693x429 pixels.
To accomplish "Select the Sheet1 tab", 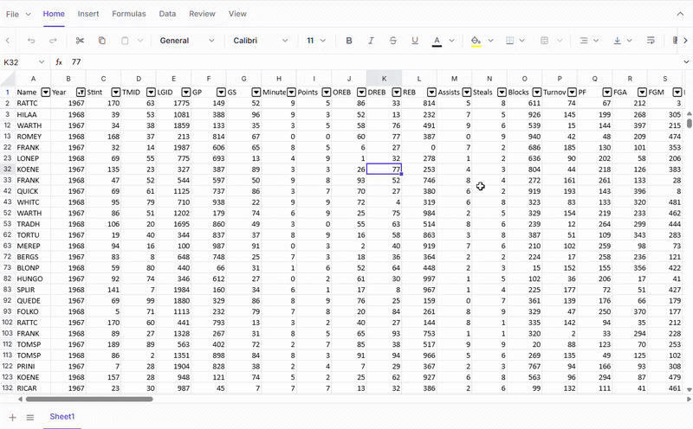I will coord(62,417).
